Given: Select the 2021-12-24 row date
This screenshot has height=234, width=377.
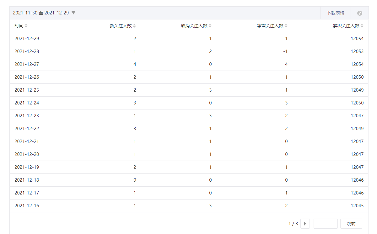Looking at the screenshot, I should (x=27, y=103).
